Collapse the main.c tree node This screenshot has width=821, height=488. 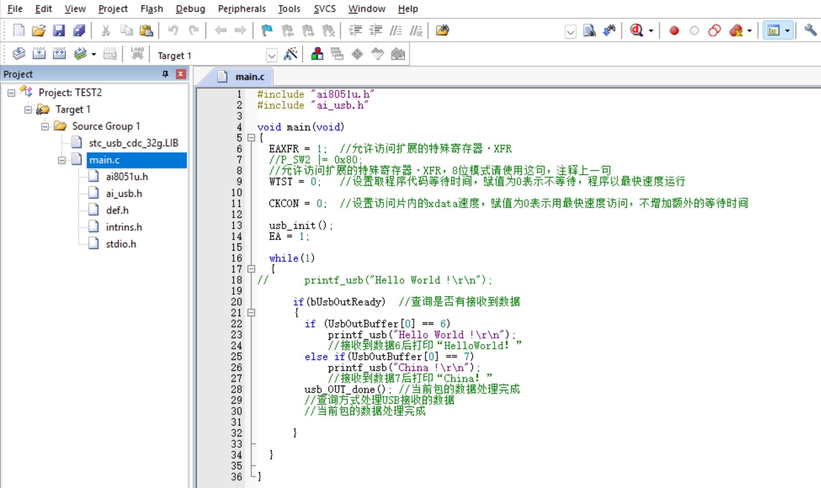pos(62,160)
